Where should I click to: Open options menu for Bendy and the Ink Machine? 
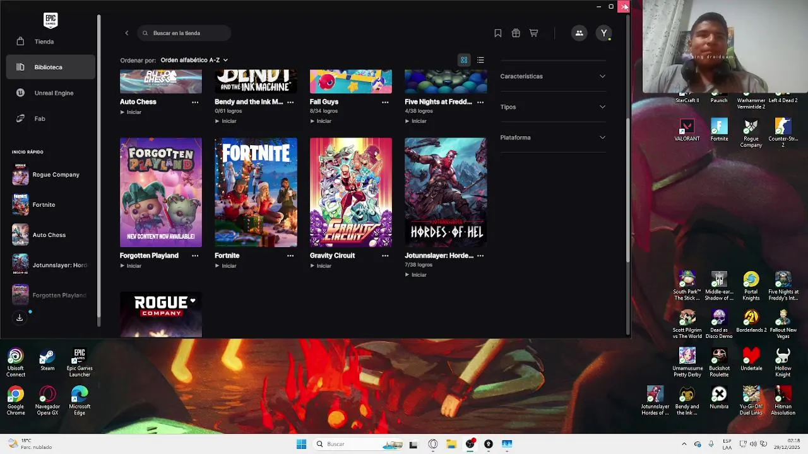tap(290, 102)
